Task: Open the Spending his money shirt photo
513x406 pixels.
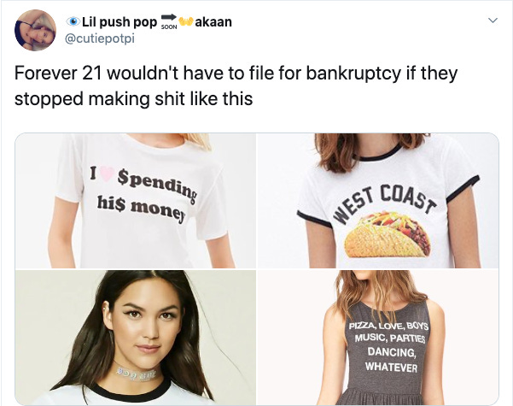Action: tap(136, 201)
